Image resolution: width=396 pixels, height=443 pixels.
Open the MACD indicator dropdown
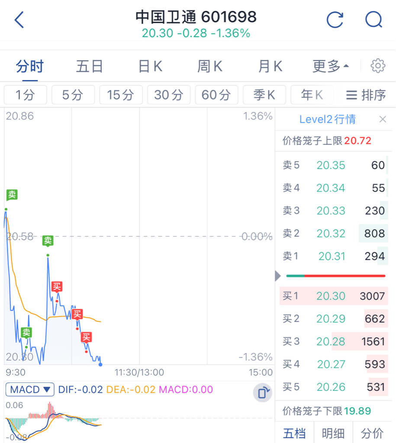coord(30,390)
